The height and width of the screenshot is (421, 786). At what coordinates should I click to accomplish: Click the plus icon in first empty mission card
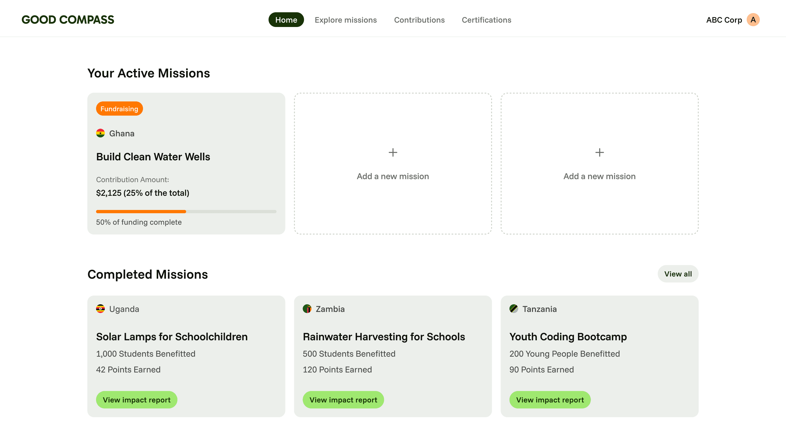[393, 152]
